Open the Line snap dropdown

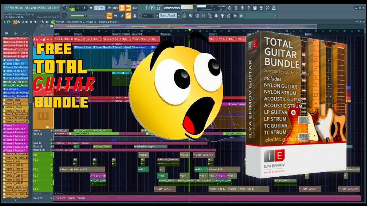148,16
